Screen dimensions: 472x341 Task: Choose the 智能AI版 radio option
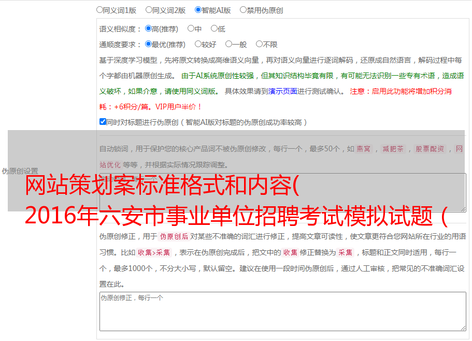pos(198,10)
